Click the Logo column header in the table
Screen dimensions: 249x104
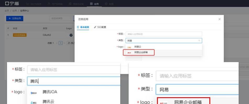[69, 28]
